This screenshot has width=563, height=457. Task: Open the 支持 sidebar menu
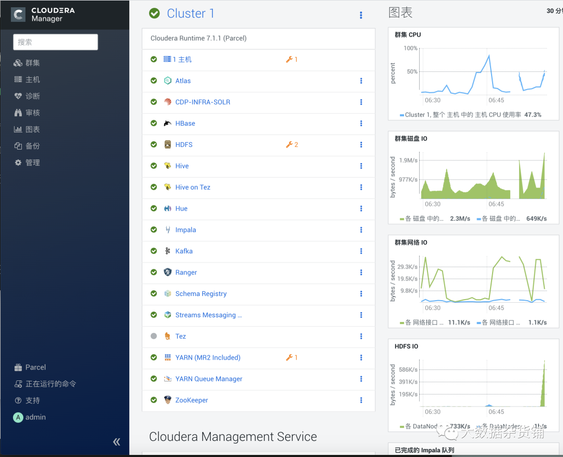[x=27, y=400]
